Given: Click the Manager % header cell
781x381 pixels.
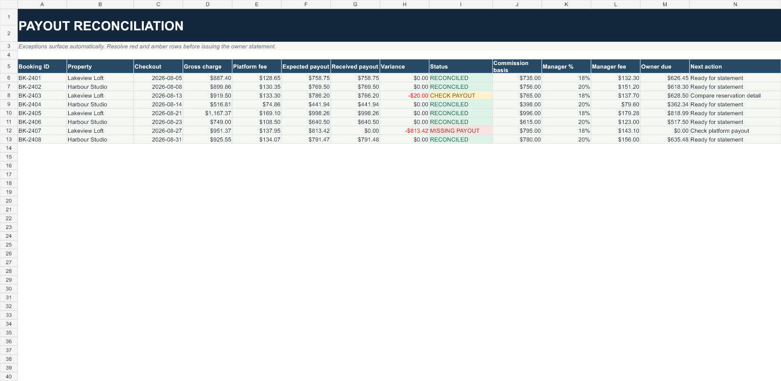Looking at the screenshot, I should pos(566,66).
